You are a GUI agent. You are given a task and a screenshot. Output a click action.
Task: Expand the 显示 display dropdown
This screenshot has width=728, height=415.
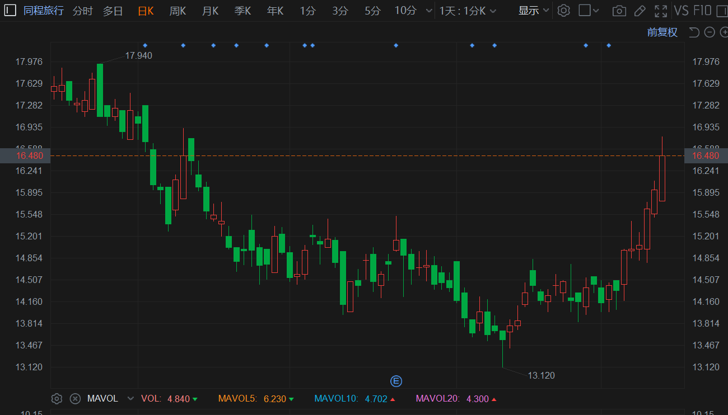coord(533,11)
